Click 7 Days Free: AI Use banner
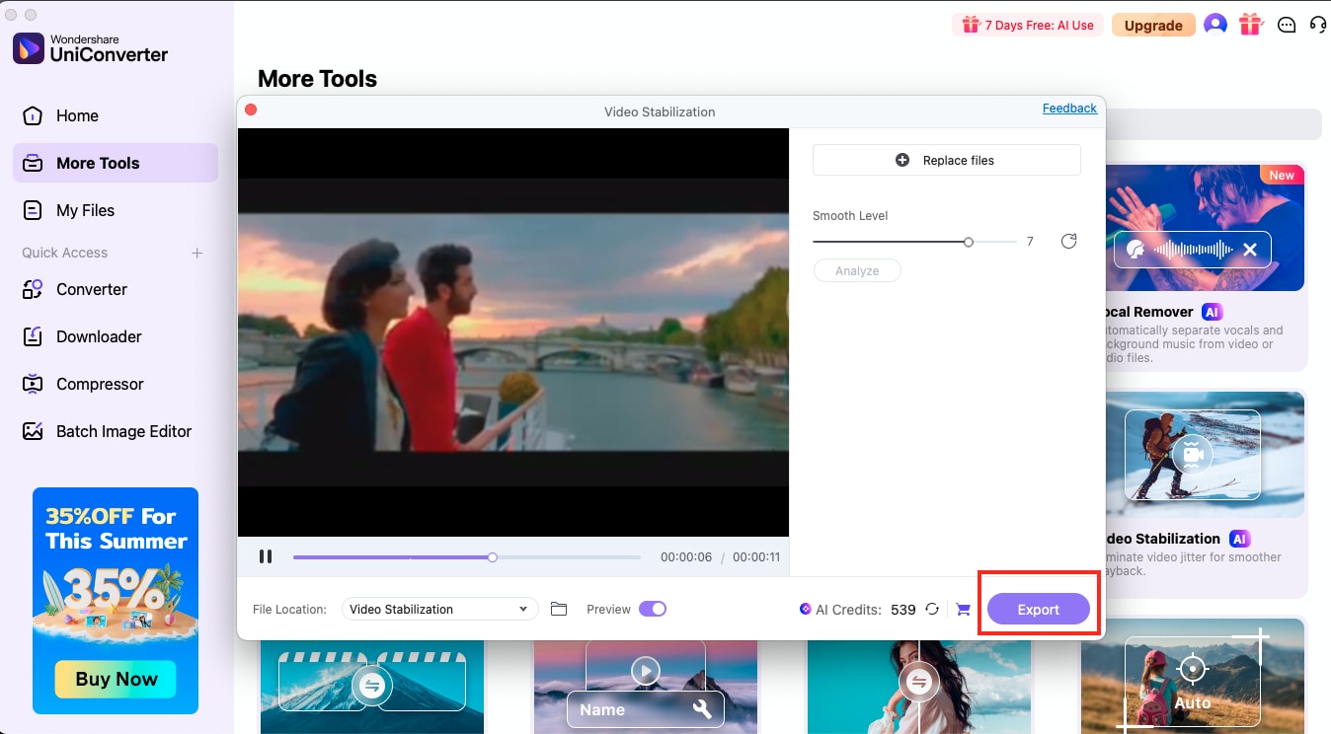Screen dimensions: 1331x734 coord(1028,26)
